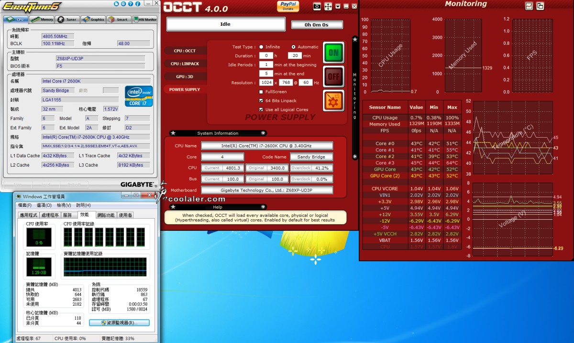Click the Core #0 row in the sensor table
574x343 pixels.
tap(411, 143)
